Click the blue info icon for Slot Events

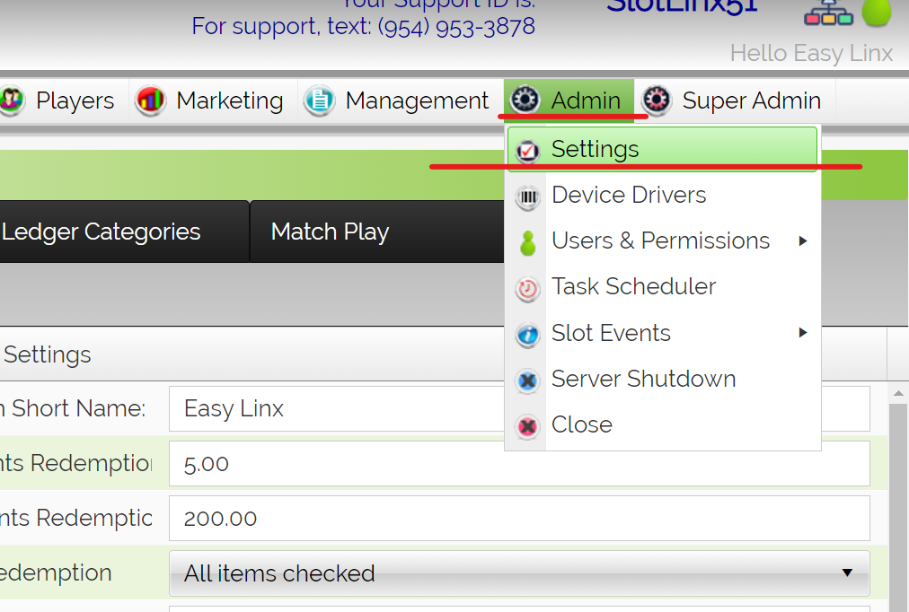pyautogui.click(x=527, y=335)
